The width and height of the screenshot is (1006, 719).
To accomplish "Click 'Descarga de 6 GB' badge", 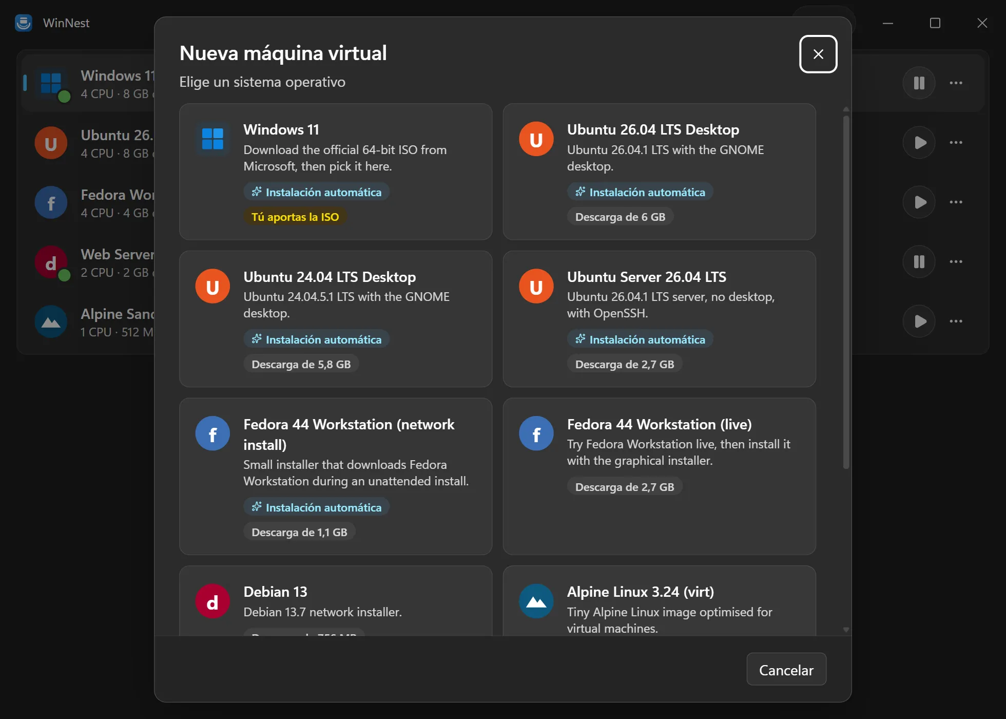I will [620, 217].
